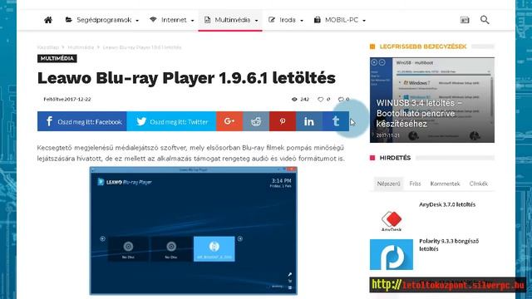
Task: Share on Tumblr icon
Action: [336, 121]
